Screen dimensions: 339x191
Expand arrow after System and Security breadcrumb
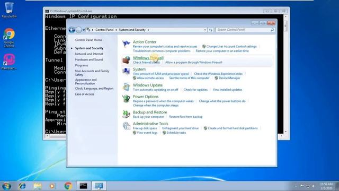click(148, 30)
